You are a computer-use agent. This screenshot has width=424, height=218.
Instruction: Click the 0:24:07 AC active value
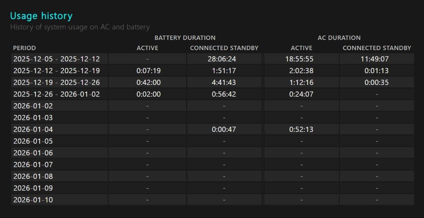pos(302,94)
